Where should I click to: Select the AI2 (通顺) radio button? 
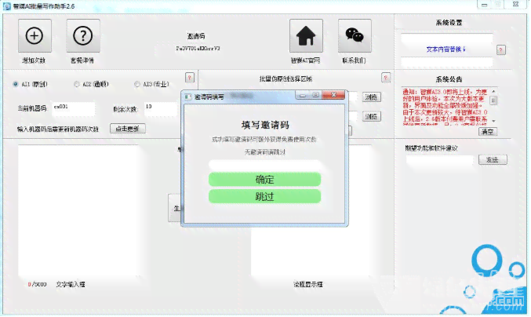(x=77, y=84)
